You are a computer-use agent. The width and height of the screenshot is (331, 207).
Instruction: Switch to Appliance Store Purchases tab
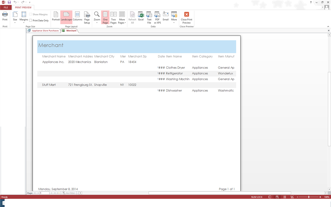[43, 31]
